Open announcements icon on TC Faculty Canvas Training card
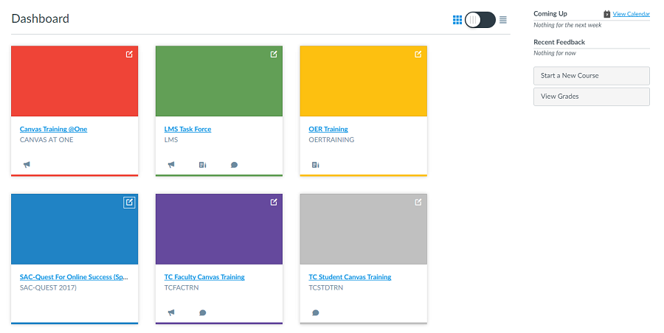Viewport: 664px width, 333px height. coord(171,312)
